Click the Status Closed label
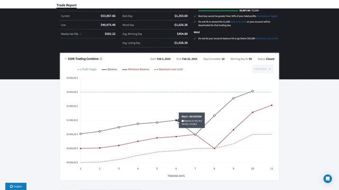The width and height of the screenshot is (339, 190). [x=270, y=59]
